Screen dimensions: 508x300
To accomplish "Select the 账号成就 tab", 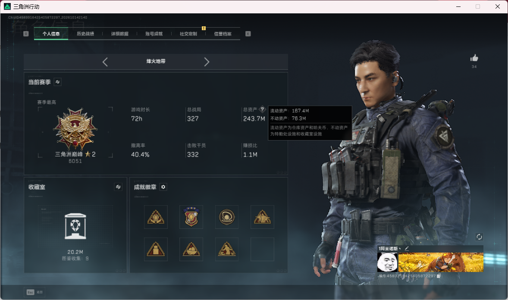I will click(154, 34).
